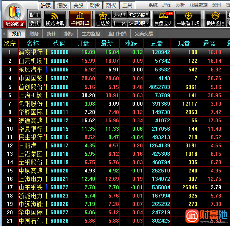The width and height of the screenshot is (230, 226).
Task: Select stock 中远海能 in the list
Action: point(31,204)
